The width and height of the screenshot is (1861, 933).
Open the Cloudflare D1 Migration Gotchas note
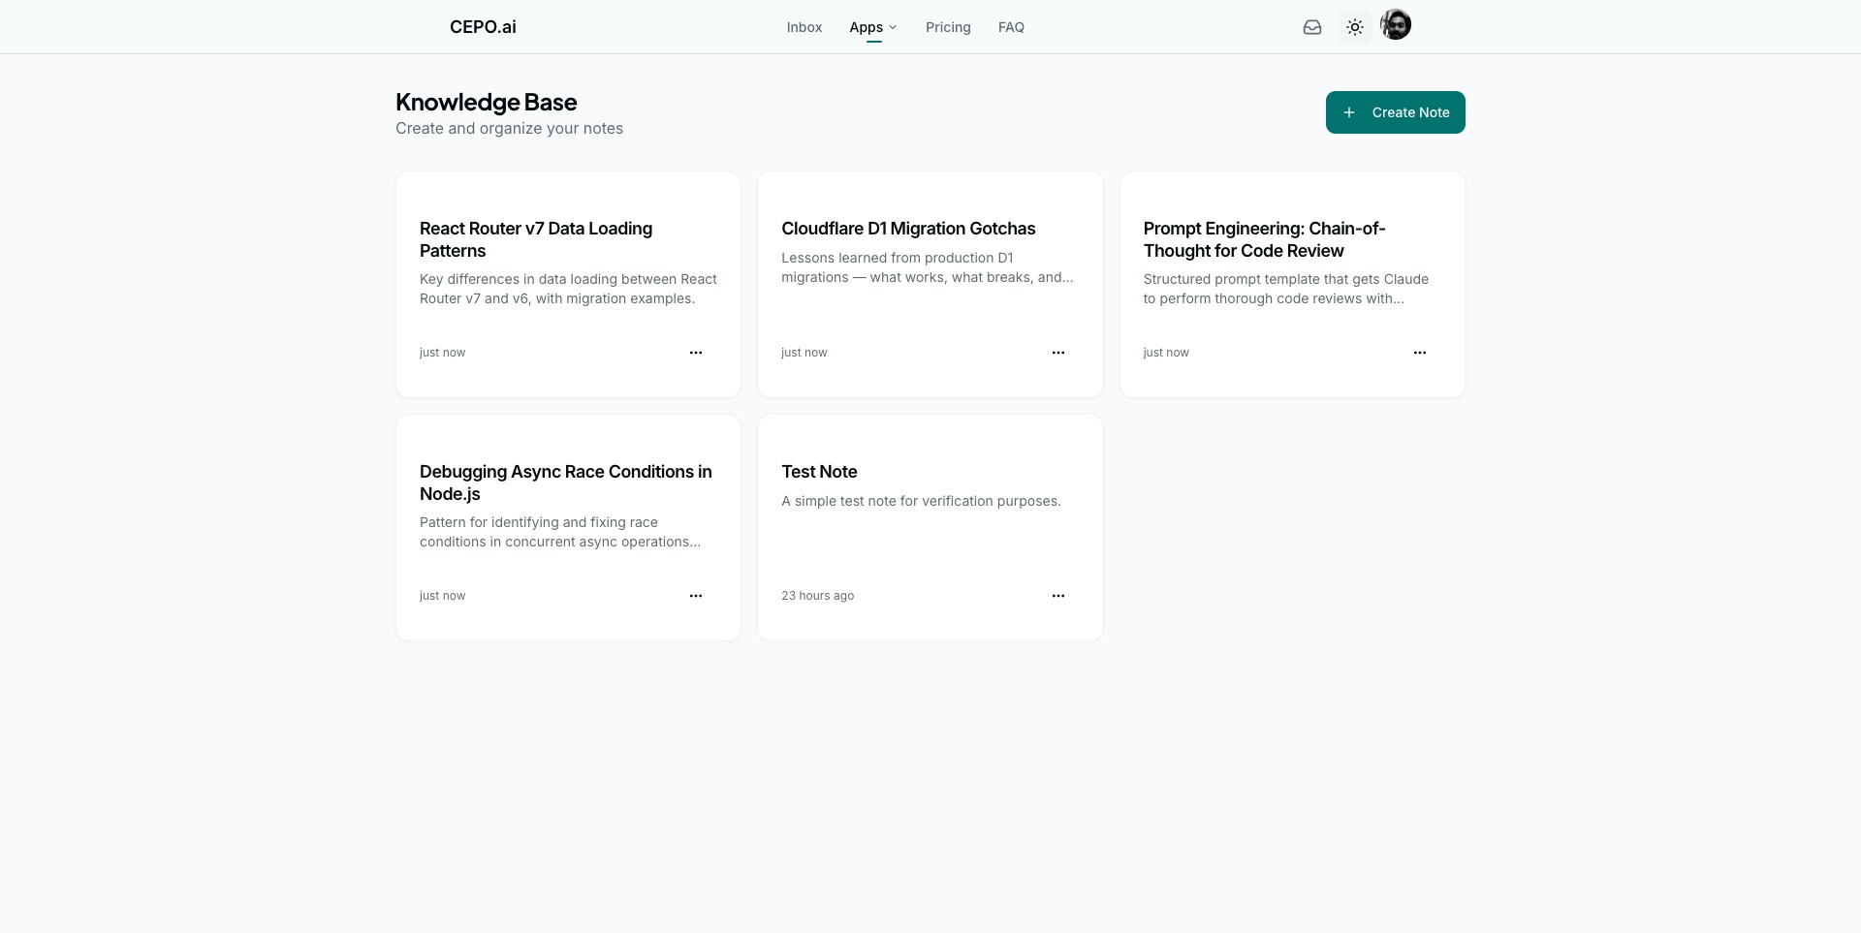coord(908,229)
